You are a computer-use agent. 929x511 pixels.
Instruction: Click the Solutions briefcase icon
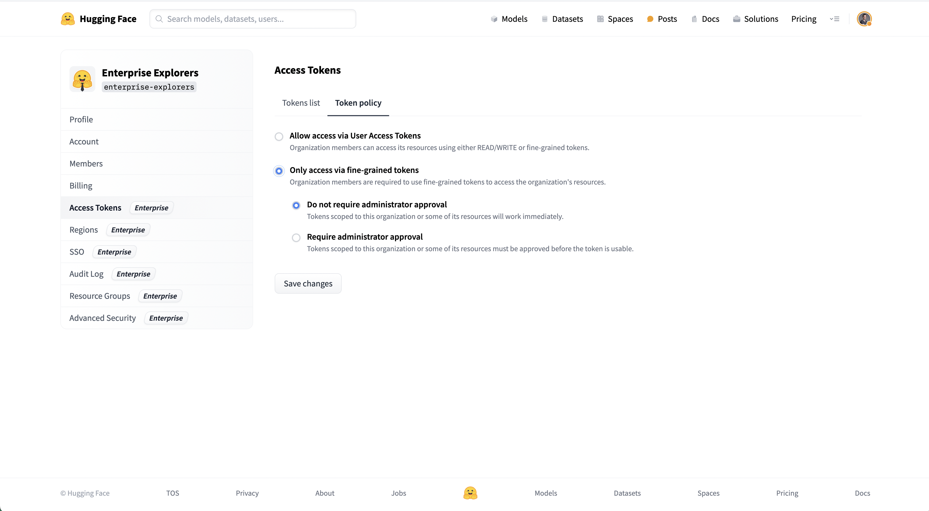[x=736, y=19]
